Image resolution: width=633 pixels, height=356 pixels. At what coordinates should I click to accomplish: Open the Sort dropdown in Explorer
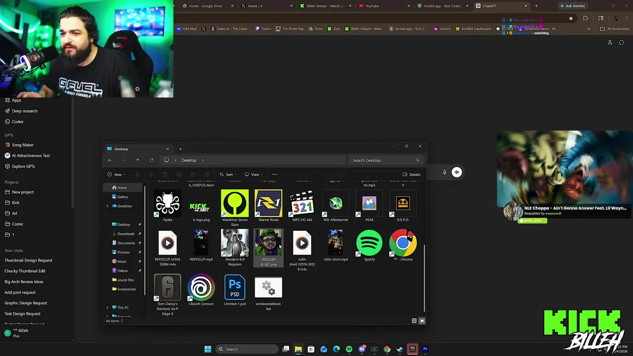227,175
